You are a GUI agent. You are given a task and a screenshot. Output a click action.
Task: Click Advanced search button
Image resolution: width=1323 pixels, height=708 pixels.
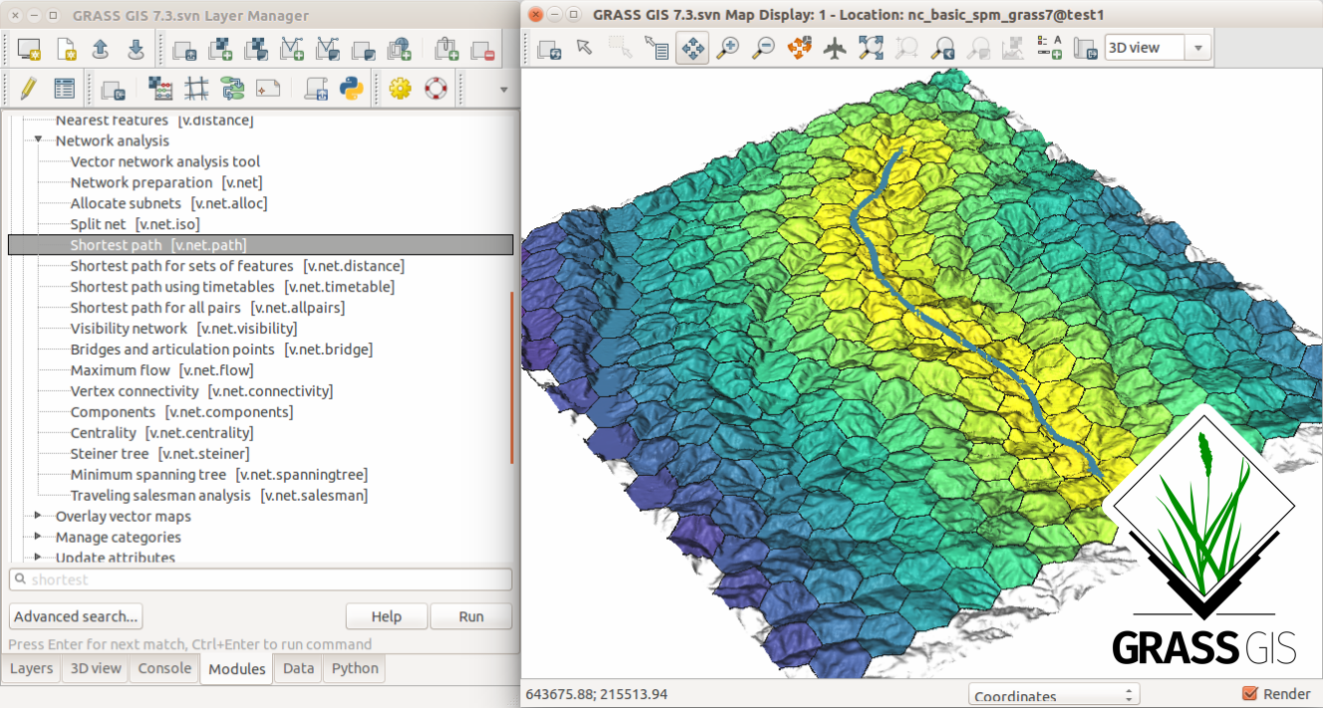[76, 616]
